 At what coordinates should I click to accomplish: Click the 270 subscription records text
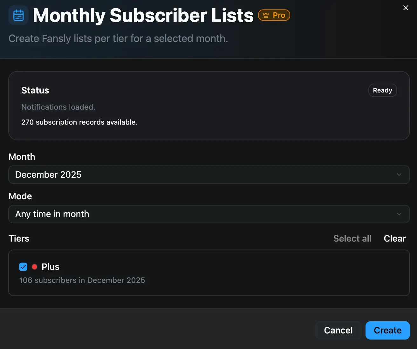click(x=79, y=122)
